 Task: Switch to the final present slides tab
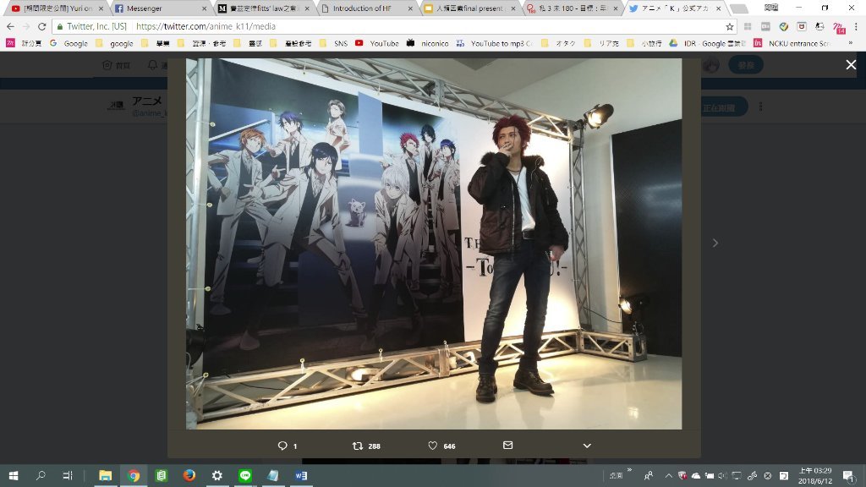coord(469,8)
